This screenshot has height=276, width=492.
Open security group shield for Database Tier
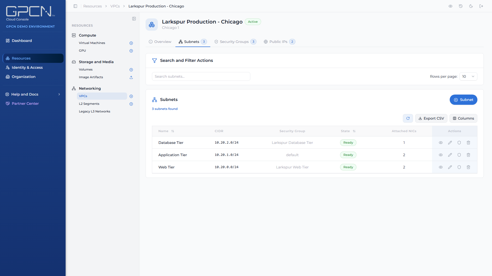click(x=459, y=143)
